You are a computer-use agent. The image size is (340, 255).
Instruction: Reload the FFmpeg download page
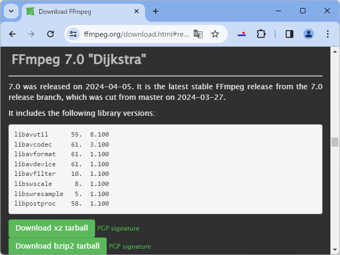tap(50, 34)
